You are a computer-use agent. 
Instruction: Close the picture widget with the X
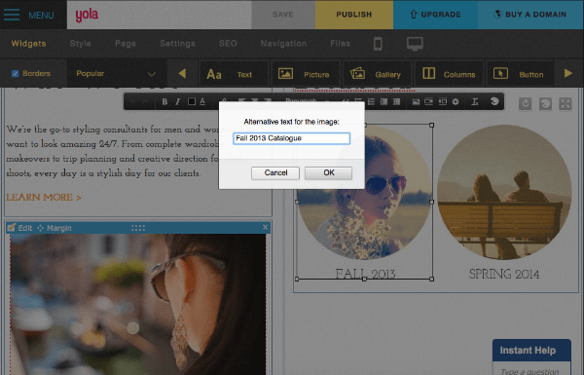click(x=265, y=227)
